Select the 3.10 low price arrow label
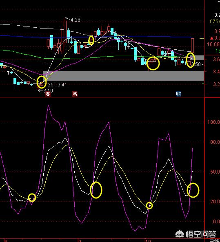The image size is (220, 242). (x=46, y=90)
